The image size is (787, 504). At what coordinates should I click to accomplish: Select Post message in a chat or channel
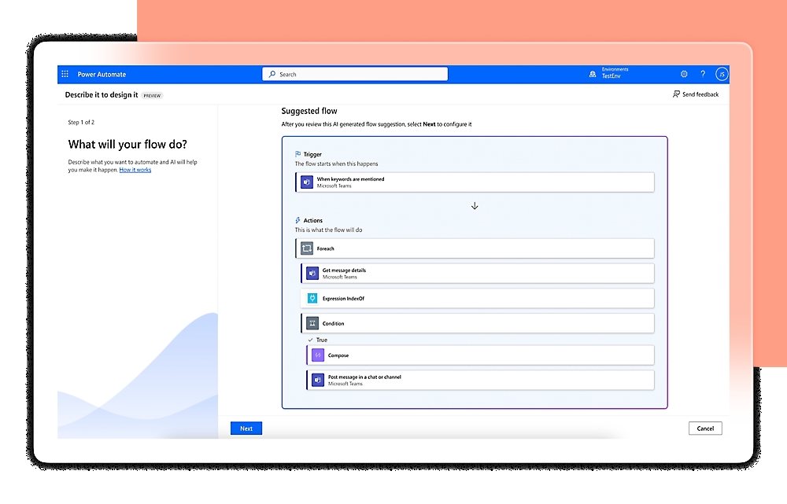480,380
